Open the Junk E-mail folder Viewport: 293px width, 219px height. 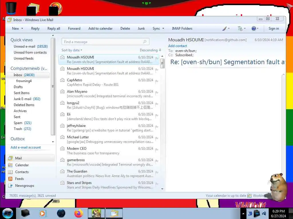click(27, 99)
